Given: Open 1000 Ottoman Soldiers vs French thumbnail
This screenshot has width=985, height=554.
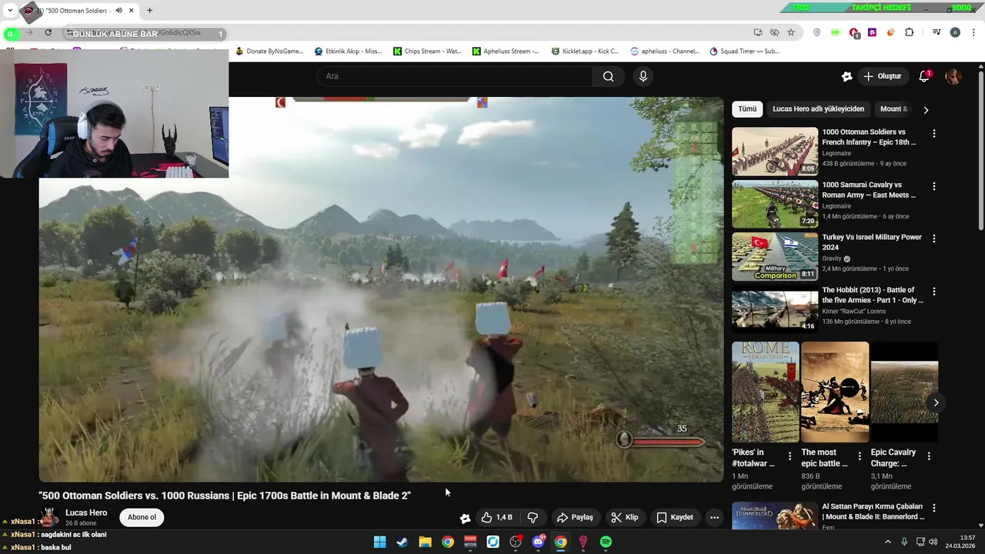Looking at the screenshot, I should 775,152.
